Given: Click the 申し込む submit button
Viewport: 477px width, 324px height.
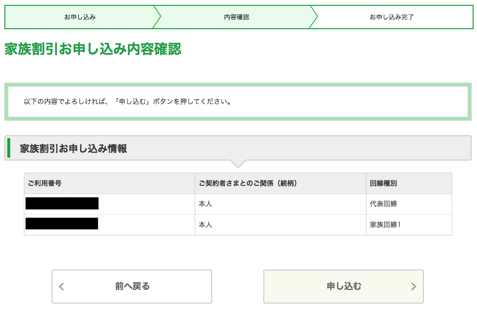Looking at the screenshot, I should click(x=344, y=287).
